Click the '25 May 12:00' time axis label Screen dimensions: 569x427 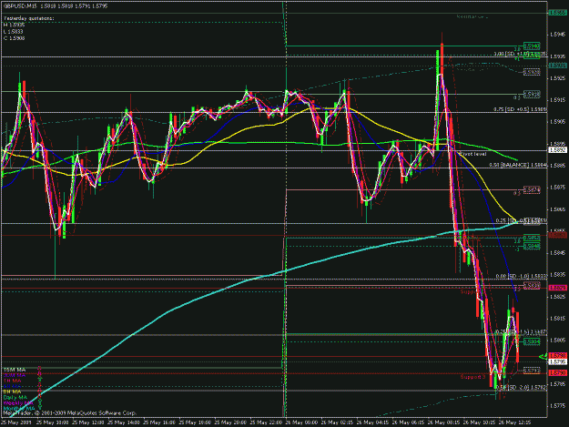(87, 422)
